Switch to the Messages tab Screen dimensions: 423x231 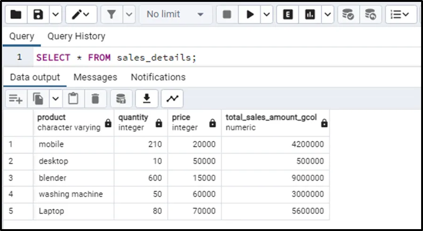[x=95, y=77]
